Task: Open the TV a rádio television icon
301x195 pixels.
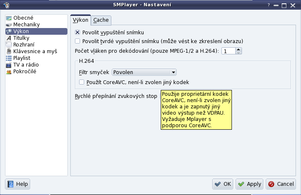Action: pos(9,65)
